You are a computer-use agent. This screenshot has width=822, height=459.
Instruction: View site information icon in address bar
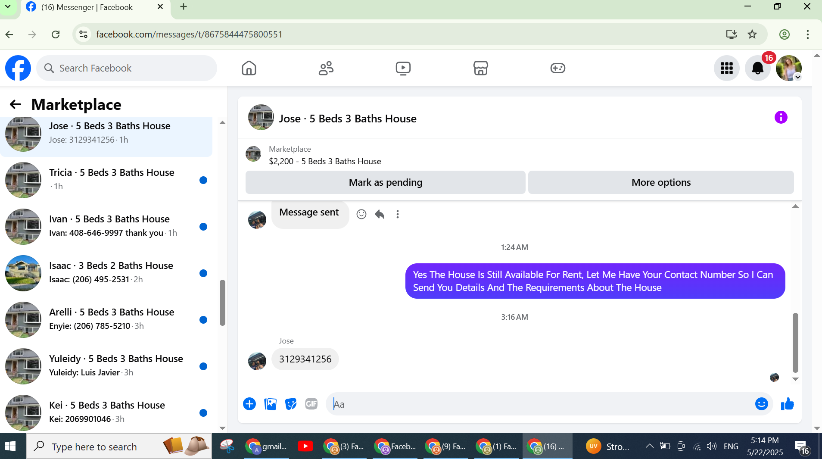click(84, 34)
